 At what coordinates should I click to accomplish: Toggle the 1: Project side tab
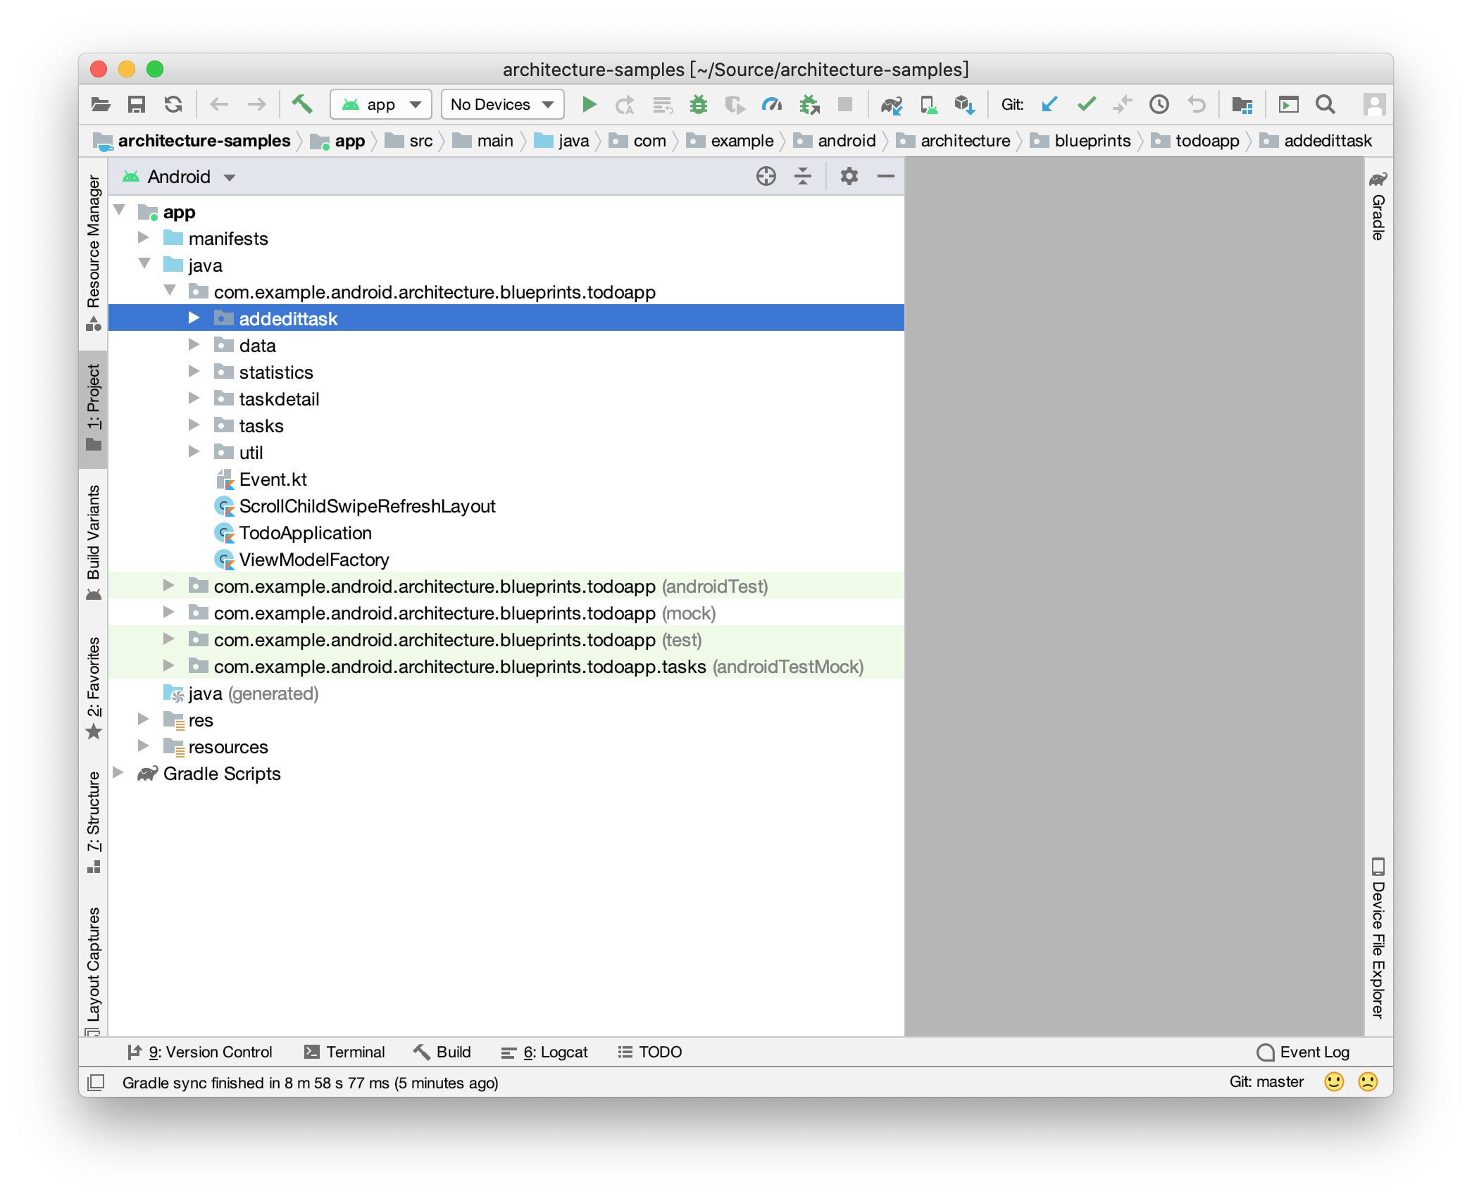(94, 408)
